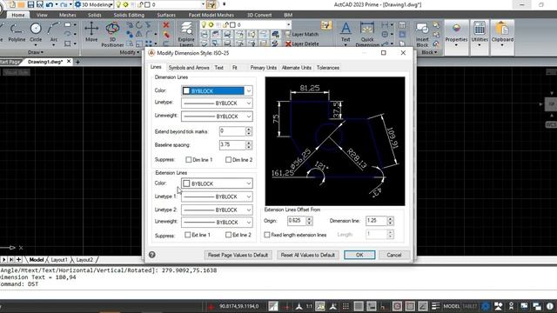557x313 pixels.
Task: Close the Drawing1.dwg tab
Action: [69, 62]
